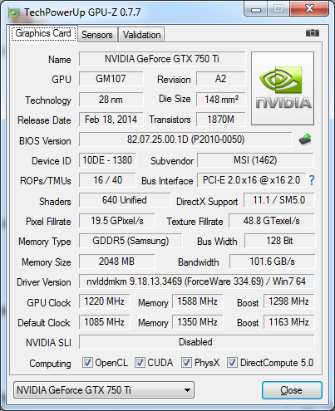Click the Bus Interface field PCI-E 2.0 x16

click(x=252, y=180)
